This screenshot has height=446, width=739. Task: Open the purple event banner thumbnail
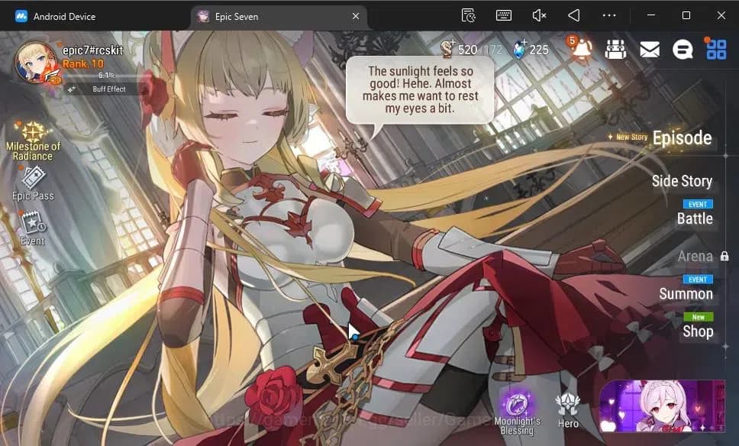click(x=662, y=406)
